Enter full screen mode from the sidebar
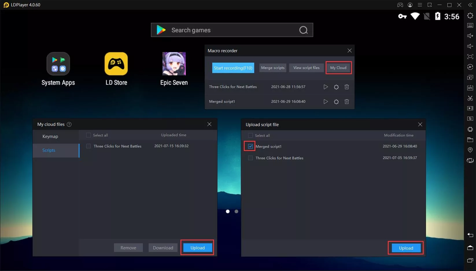The height and width of the screenshot is (271, 476). (x=470, y=57)
